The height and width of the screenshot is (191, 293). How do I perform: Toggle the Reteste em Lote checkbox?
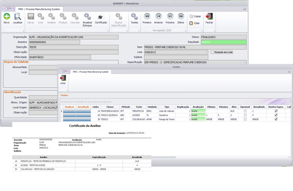212,52
